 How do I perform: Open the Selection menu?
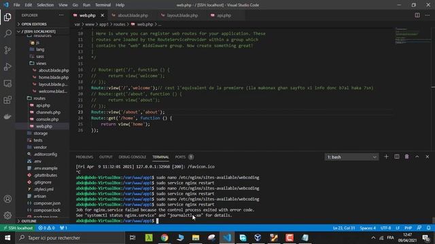(x=46, y=5)
